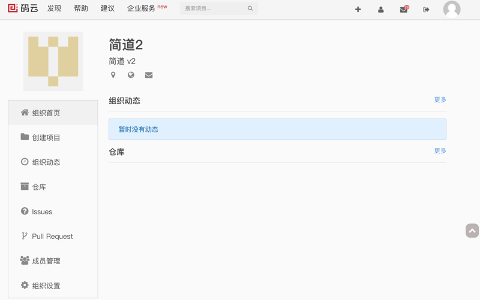Click the 码云 logo icon
The width and height of the screenshot is (480, 300).
[x=13, y=8]
